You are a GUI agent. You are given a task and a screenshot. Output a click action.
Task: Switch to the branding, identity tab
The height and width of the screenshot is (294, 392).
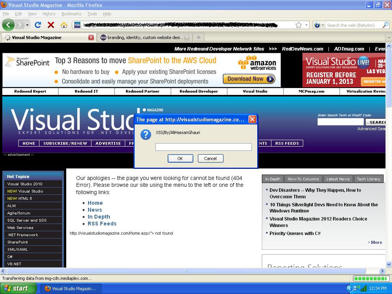click(145, 38)
